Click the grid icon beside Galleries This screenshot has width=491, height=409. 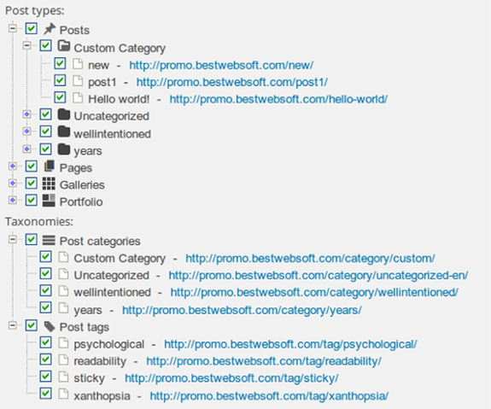coord(49,184)
